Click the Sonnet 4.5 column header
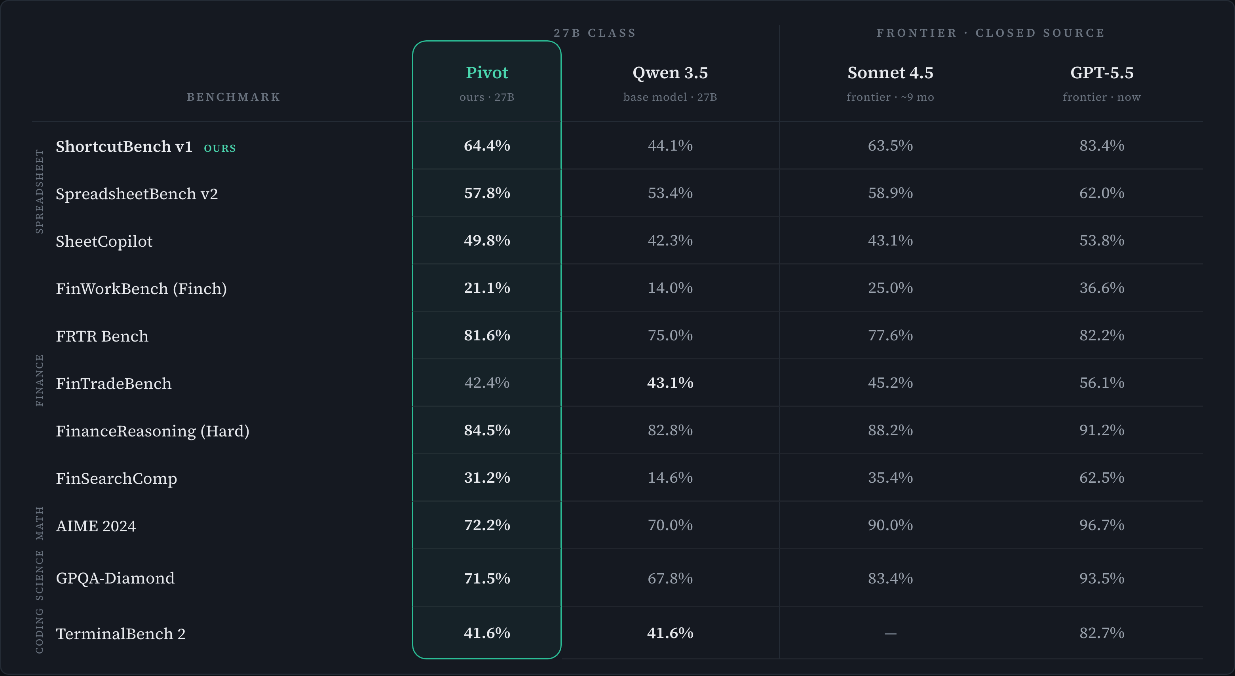This screenshot has width=1235, height=676. click(890, 73)
